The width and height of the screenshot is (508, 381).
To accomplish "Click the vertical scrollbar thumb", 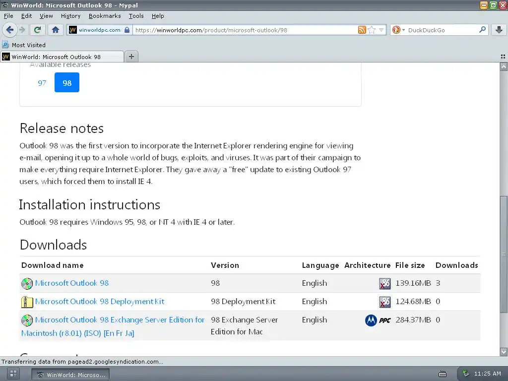I will [504, 254].
